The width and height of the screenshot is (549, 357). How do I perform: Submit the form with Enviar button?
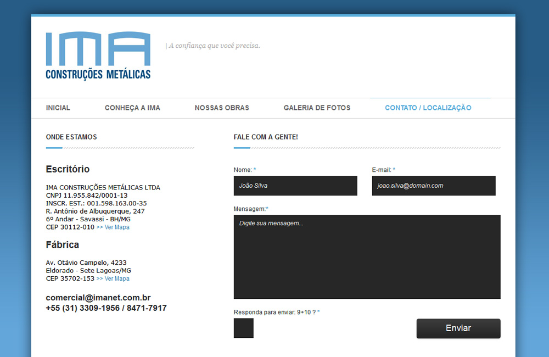(458, 328)
